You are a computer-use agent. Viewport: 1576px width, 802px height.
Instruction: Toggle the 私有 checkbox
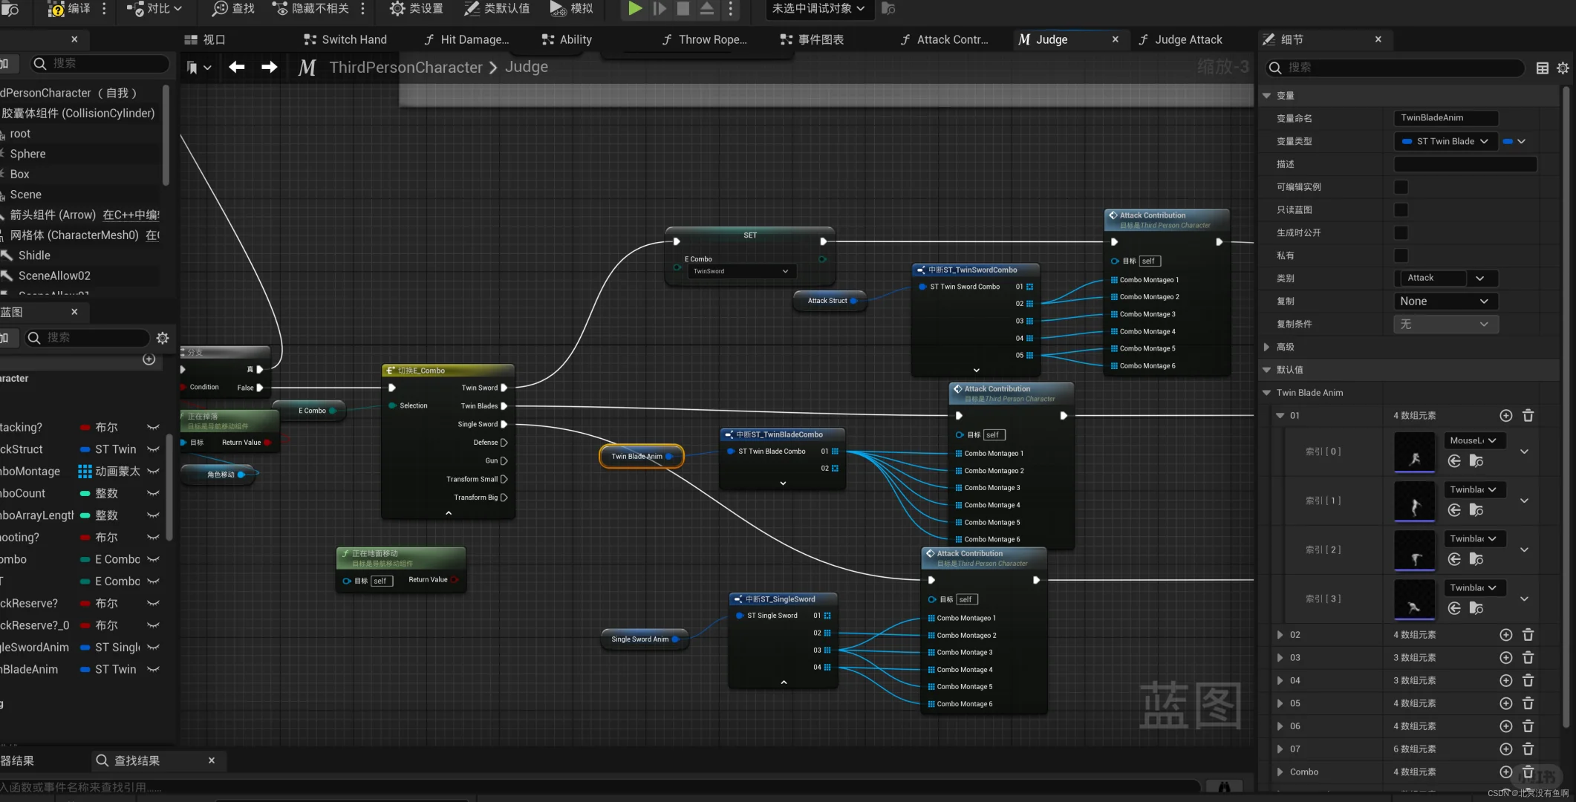click(1401, 255)
